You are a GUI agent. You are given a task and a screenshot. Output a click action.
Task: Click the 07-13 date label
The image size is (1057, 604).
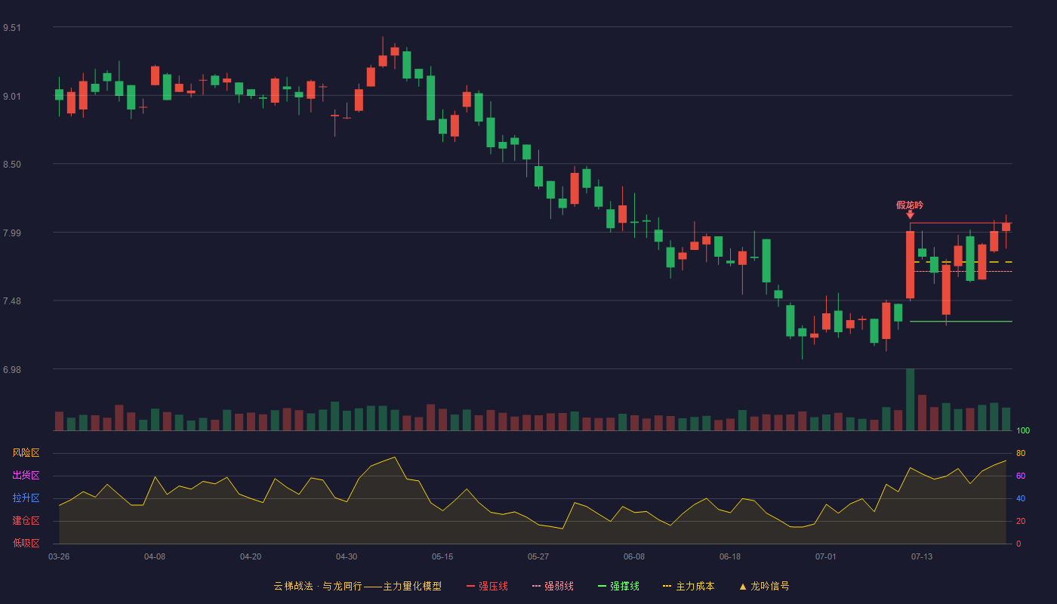(922, 556)
